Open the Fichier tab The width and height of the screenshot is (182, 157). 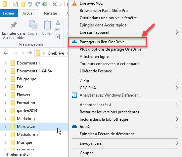pos(9,13)
